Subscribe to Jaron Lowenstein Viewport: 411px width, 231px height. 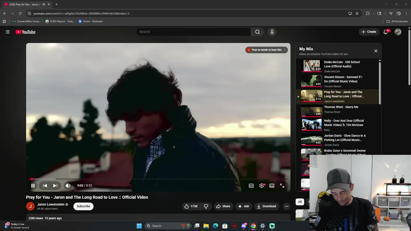tap(83, 206)
